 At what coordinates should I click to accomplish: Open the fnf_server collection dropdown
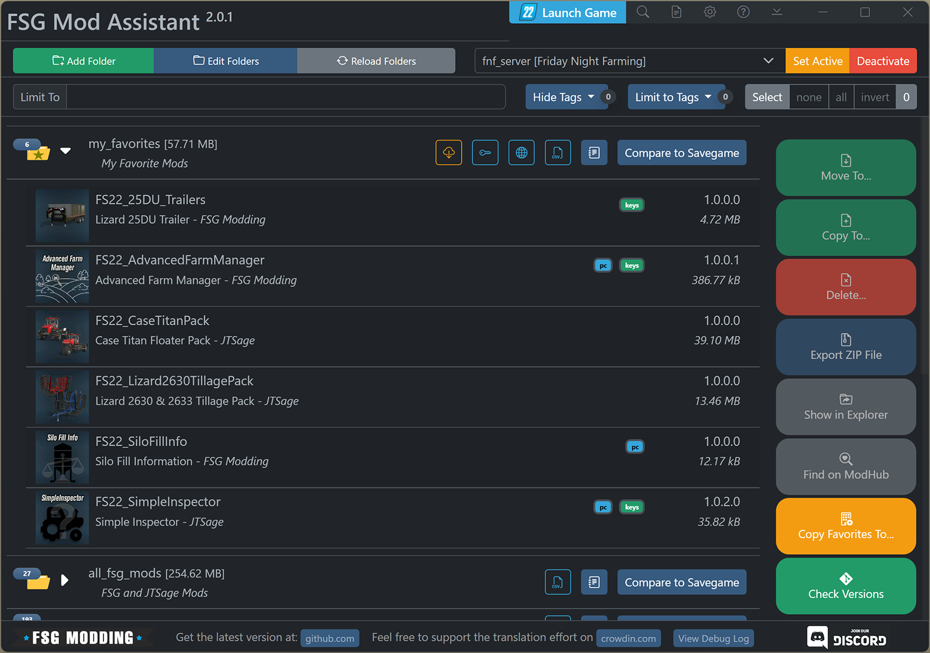tap(629, 61)
